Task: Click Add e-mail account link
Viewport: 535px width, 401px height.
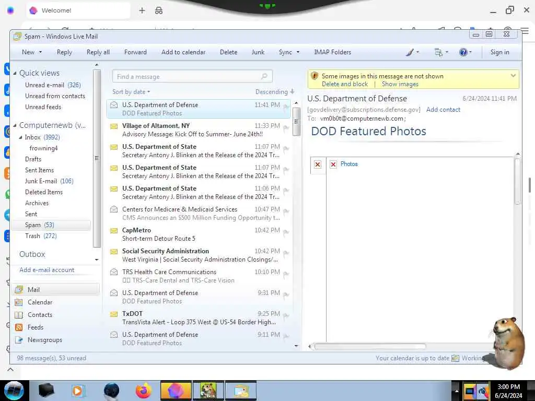Action: (46, 270)
